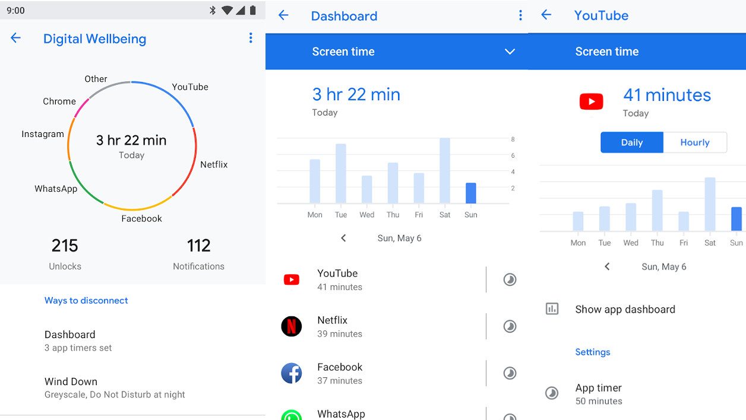Tap the Netflix app icon in list
This screenshot has width=746, height=420.
(x=292, y=326)
